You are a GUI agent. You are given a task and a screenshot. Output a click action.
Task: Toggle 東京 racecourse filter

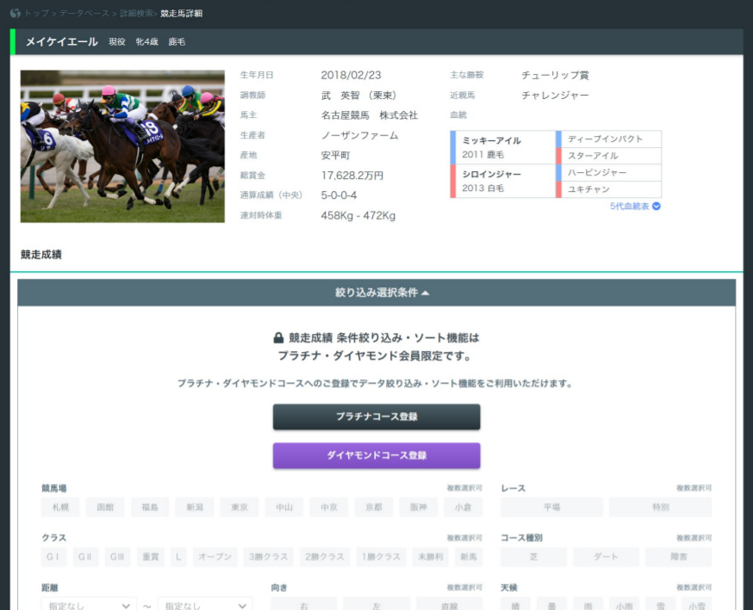(x=240, y=508)
